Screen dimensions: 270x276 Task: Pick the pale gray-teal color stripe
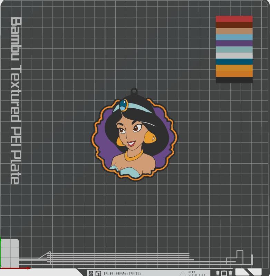[x=234, y=49]
